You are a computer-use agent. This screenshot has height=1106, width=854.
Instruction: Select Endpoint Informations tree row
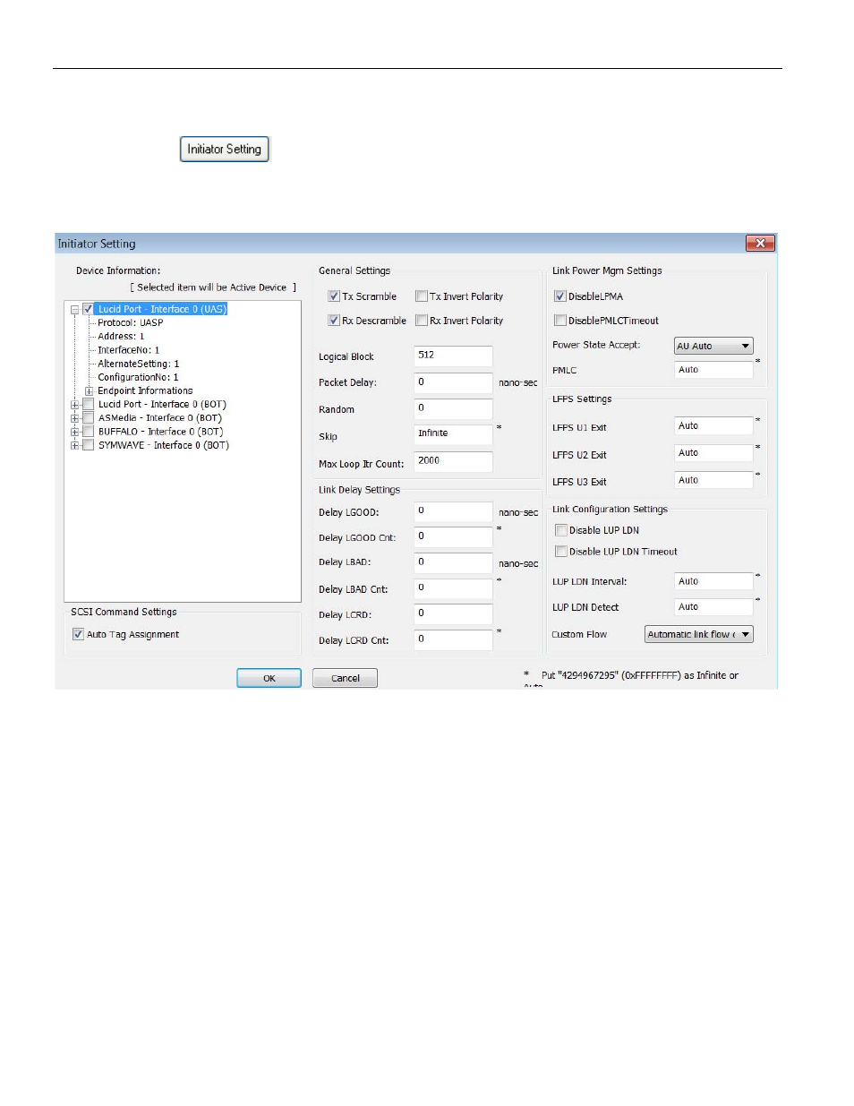point(145,390)
